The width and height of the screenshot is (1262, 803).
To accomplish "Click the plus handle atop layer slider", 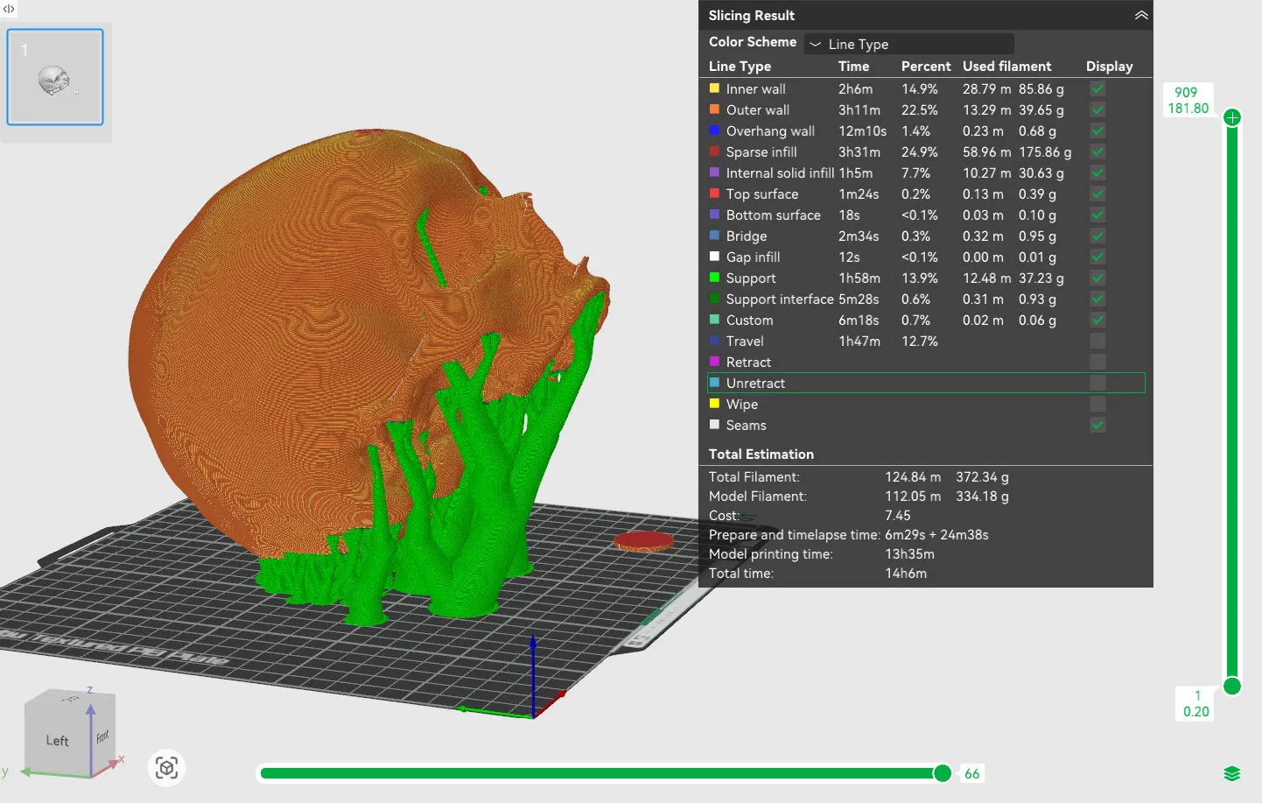I will (x=1232, y=117).
